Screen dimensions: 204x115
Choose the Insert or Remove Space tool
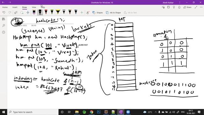coord(28,12)
